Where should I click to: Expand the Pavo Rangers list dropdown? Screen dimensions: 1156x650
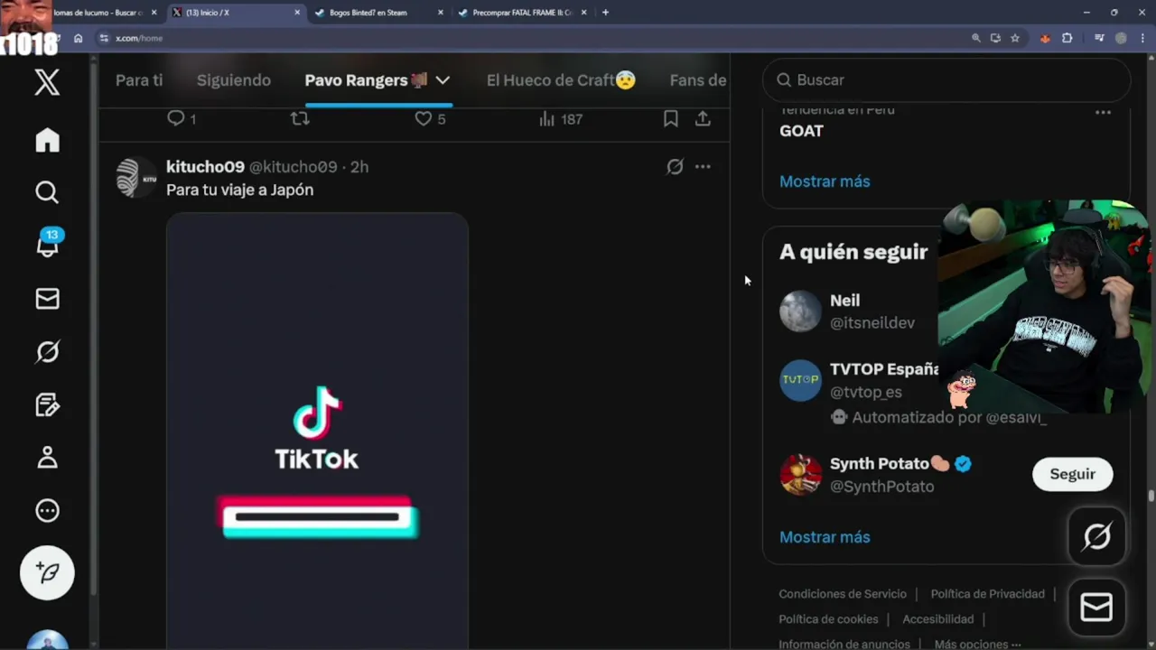click(x=443, y=80)
